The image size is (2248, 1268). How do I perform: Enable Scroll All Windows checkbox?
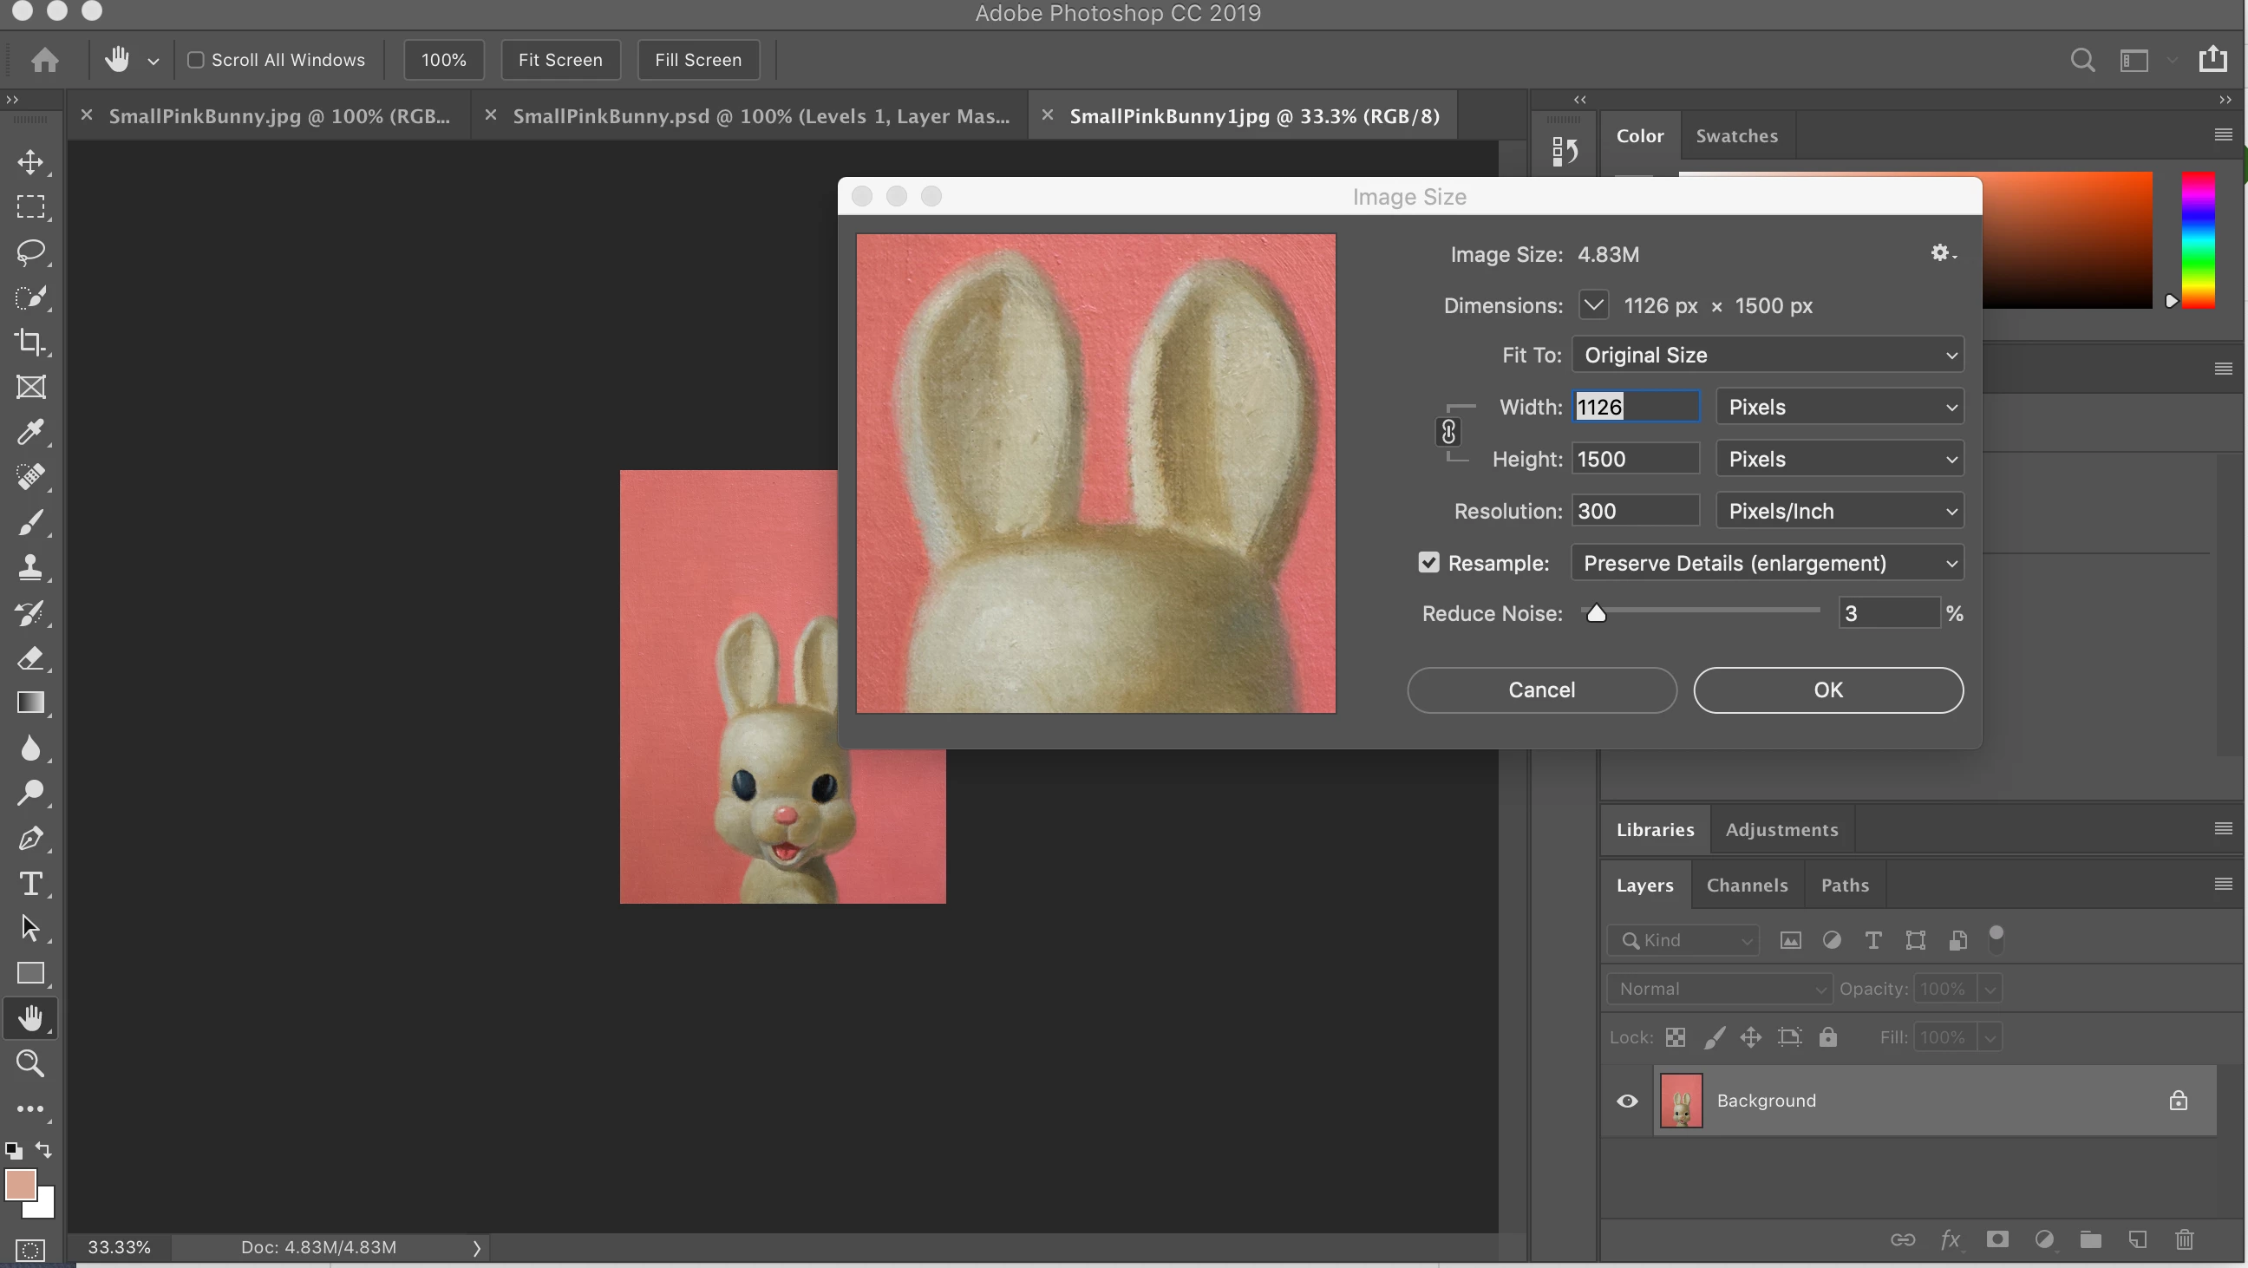tap(196, 60)
